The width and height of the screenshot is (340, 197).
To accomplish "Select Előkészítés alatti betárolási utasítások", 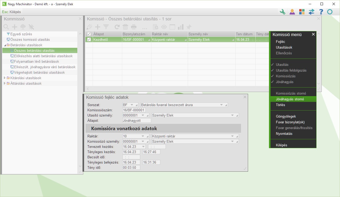I will point(43,56).
